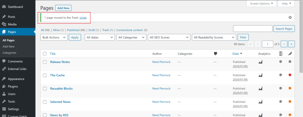Select Categories submenu item
Viewport: 303px width, 117px height.
[x=9, y=53]
